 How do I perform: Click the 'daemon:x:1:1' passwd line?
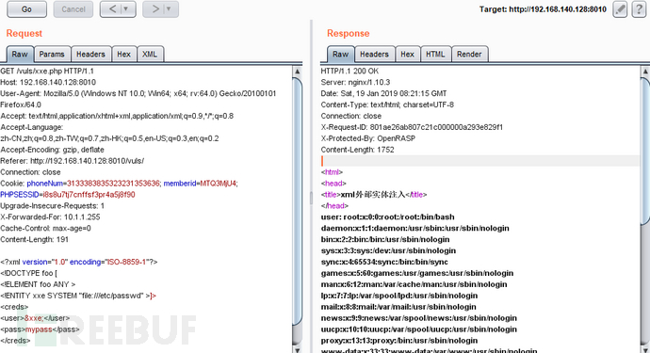click(414, 228)
